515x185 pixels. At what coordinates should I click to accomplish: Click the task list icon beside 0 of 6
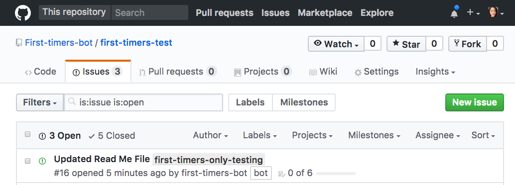[281, 174]
